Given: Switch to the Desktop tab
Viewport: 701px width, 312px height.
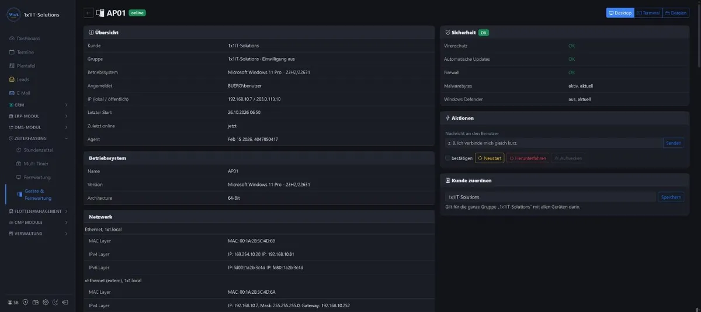Looking at the screenshot, I should pos(620,13).
